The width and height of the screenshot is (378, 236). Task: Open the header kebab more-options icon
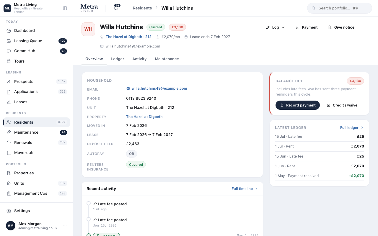pos(365,27)
